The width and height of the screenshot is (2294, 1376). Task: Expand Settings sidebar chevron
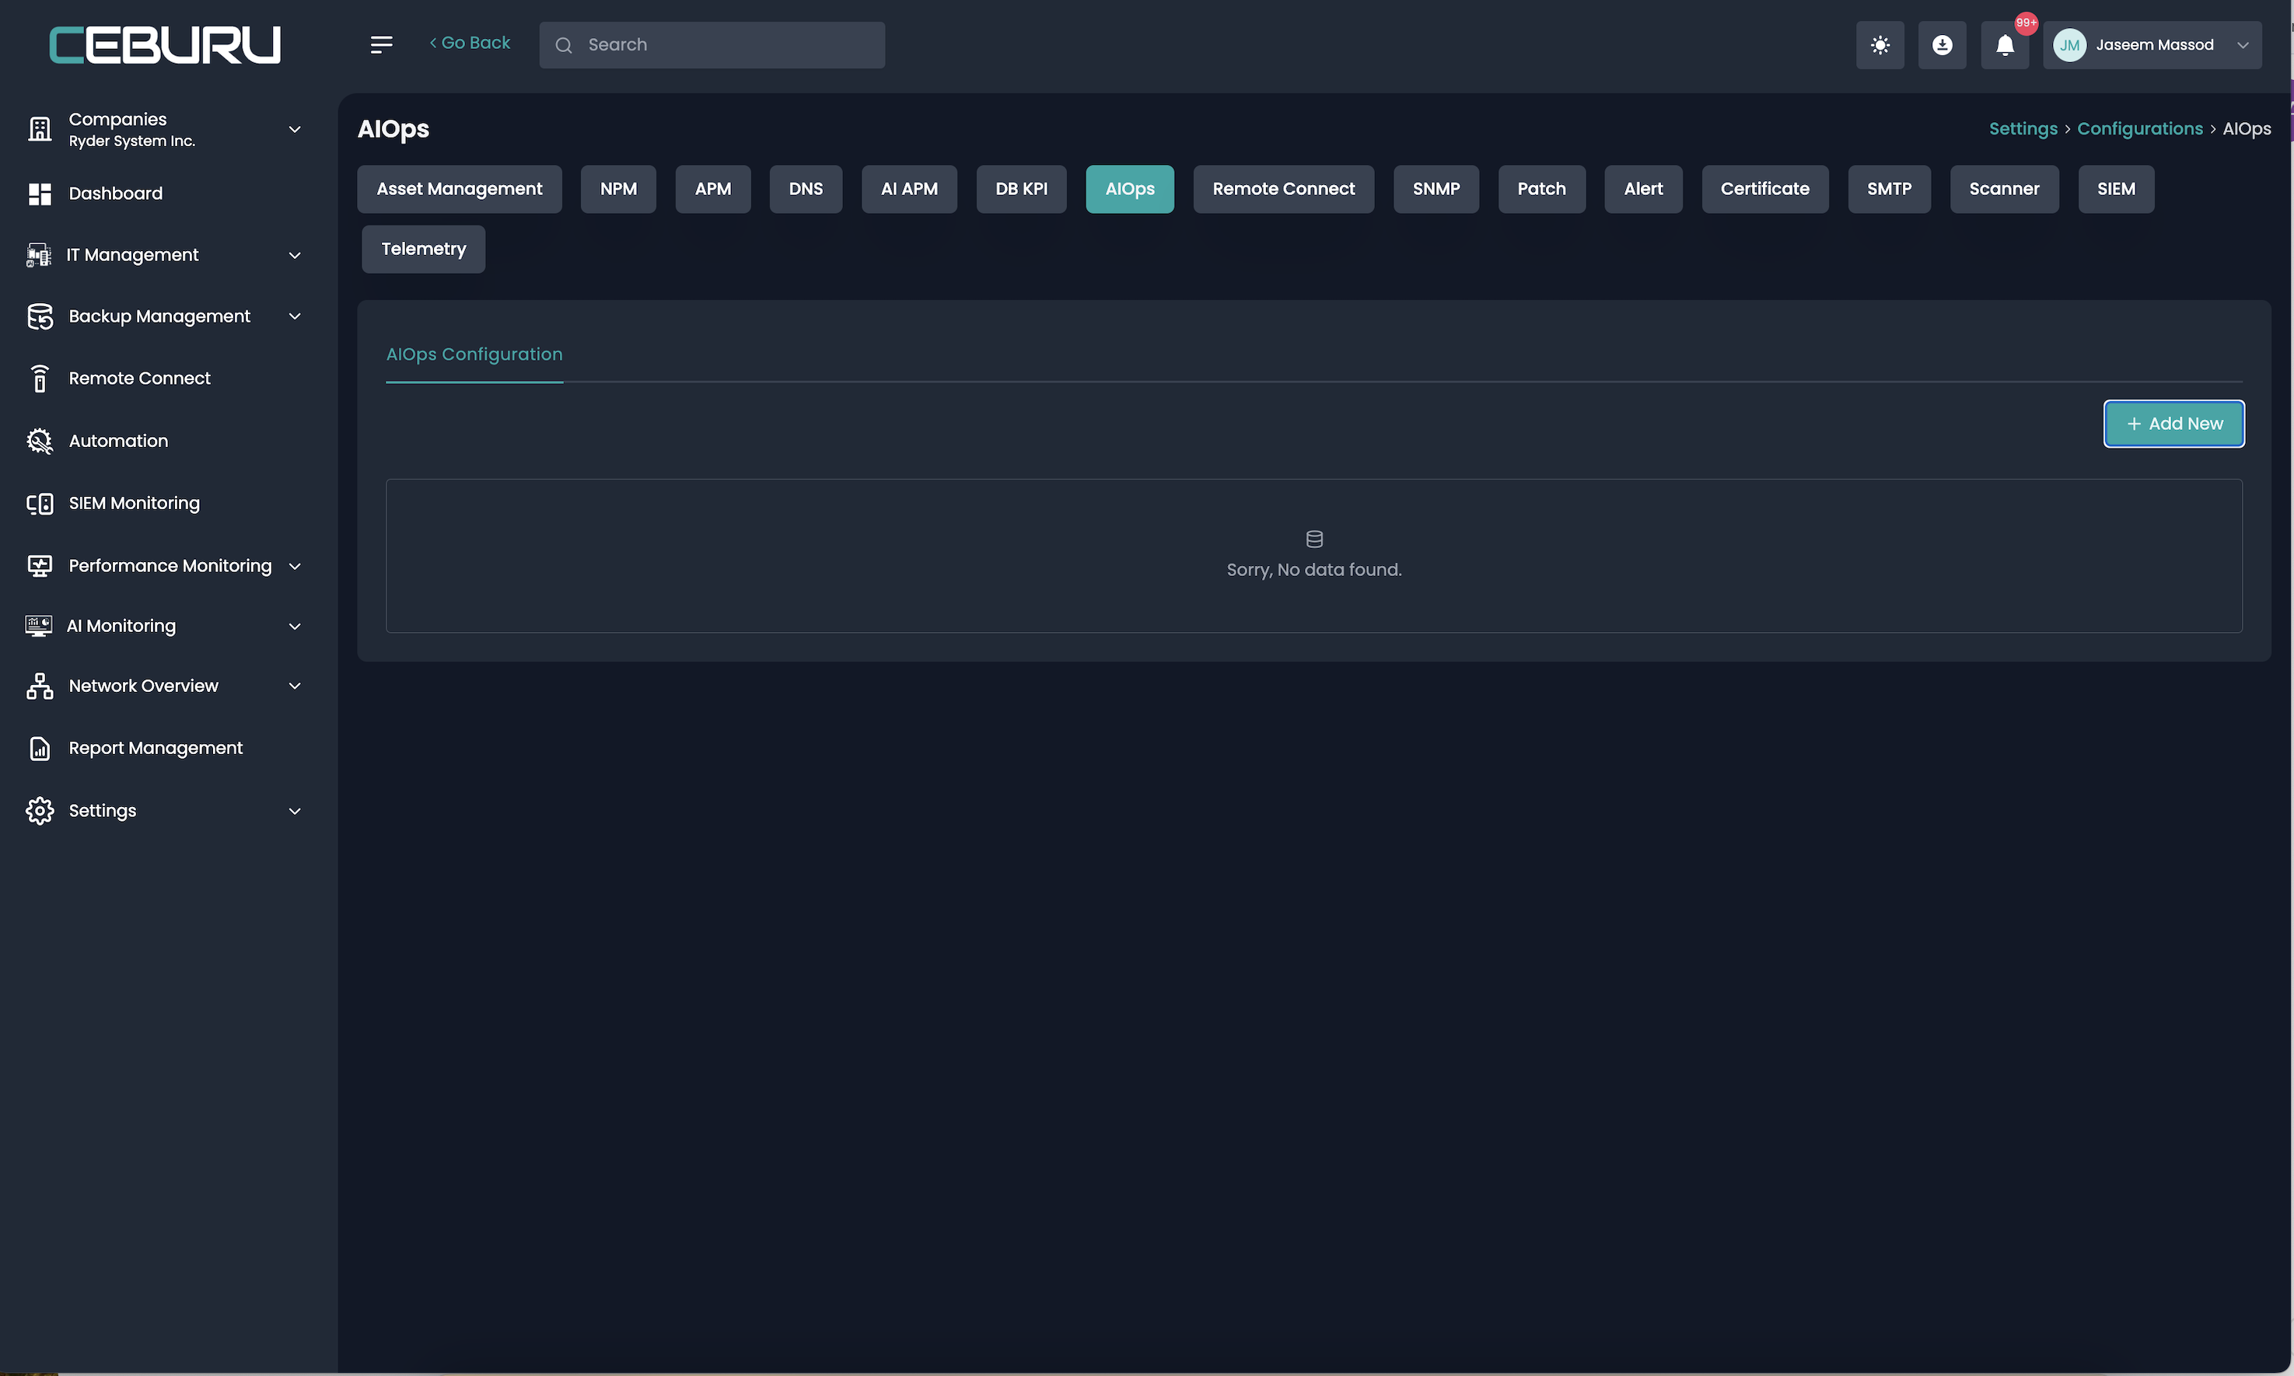pyautogui.click(x=295, y=812)
